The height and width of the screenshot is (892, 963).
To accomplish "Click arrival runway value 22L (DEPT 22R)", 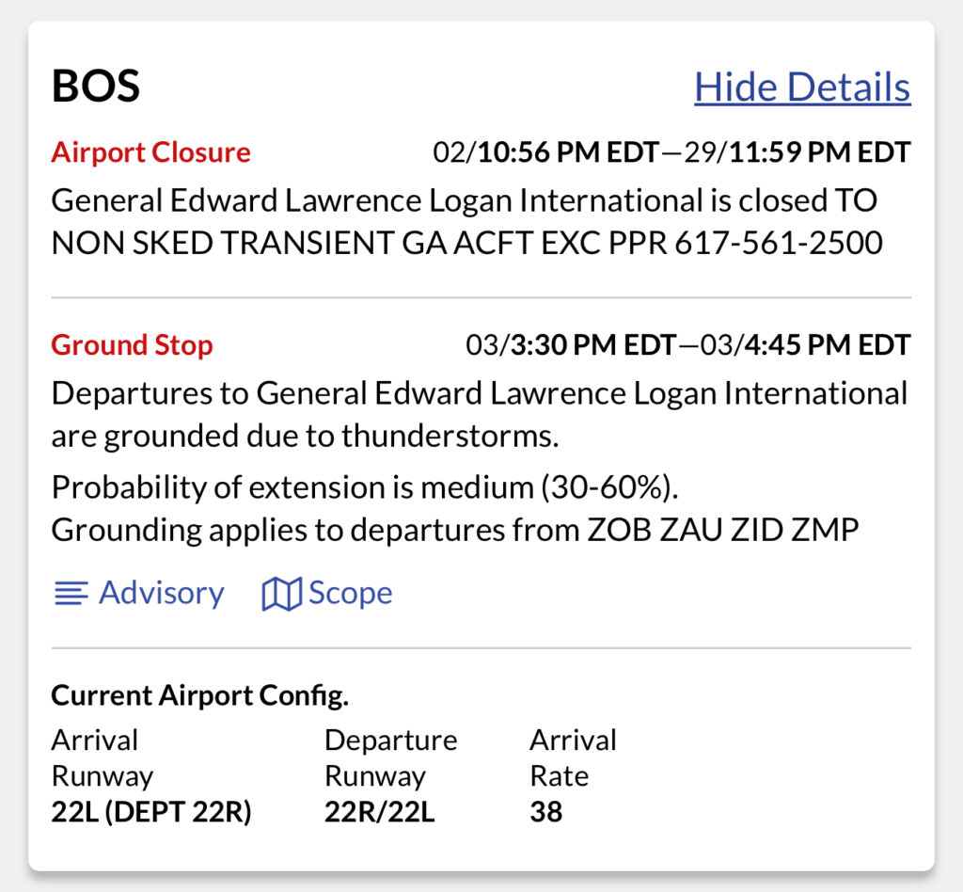I will point(151,811).
